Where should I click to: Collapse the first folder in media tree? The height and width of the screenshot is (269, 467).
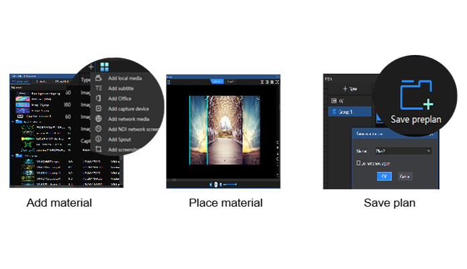13,122
